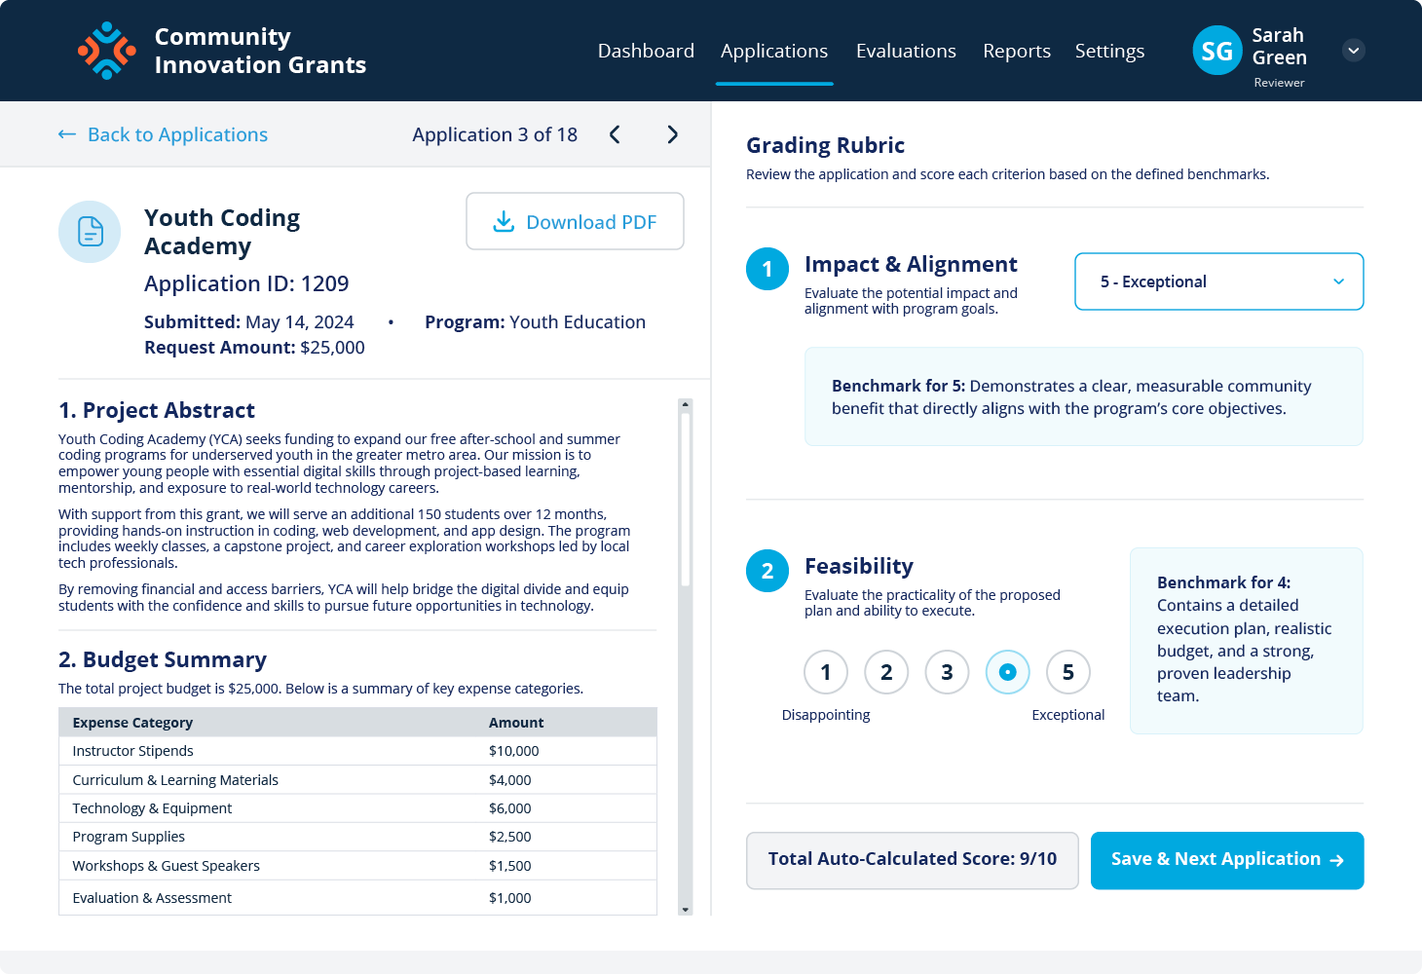Viewport: 1422px width, 974px height.
Task: Click the $2,500 amount cell
Action: 510,837
